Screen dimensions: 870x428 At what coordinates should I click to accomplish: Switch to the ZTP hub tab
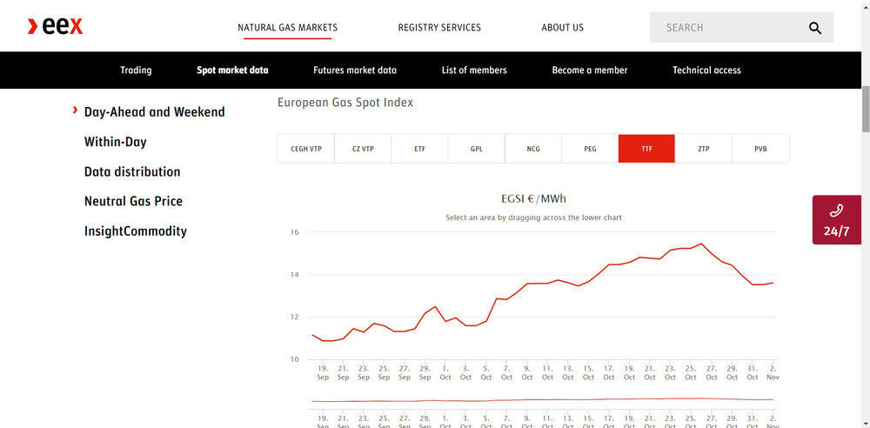tap(704, 149)
